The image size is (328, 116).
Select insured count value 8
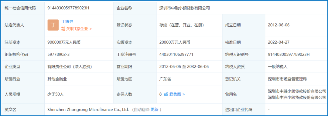pyautogui.click(x=160, y=94)
